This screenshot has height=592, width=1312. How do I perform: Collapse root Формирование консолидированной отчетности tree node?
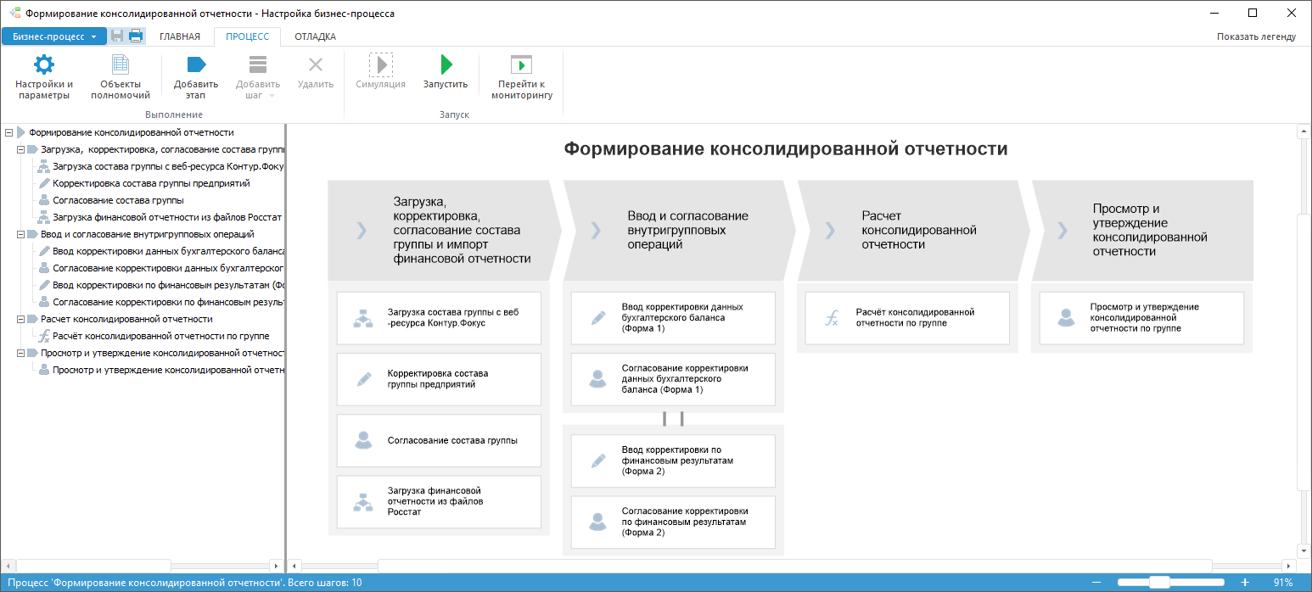tap(8, 132)
